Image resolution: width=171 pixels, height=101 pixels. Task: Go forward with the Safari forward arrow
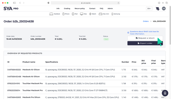[24, 3]
